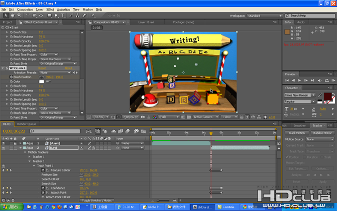Open the Effect menu
Image resolution: width=337 pixels, height=211 pixels.
[x=50, y=9]
